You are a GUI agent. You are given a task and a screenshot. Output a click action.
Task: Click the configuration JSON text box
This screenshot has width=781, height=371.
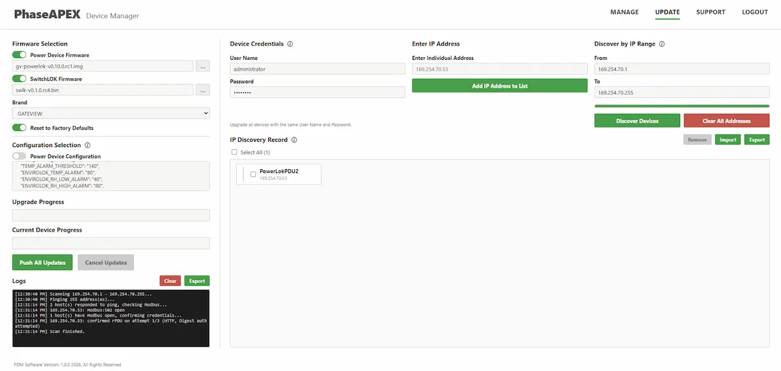point(111,176)
